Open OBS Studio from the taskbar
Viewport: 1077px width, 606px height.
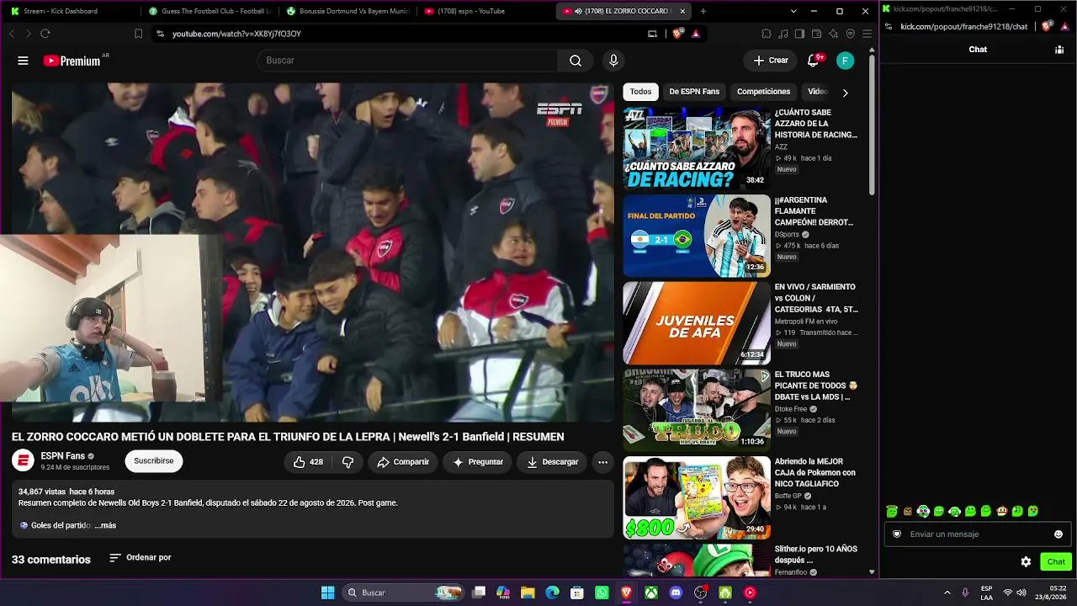tap(701, 593)
